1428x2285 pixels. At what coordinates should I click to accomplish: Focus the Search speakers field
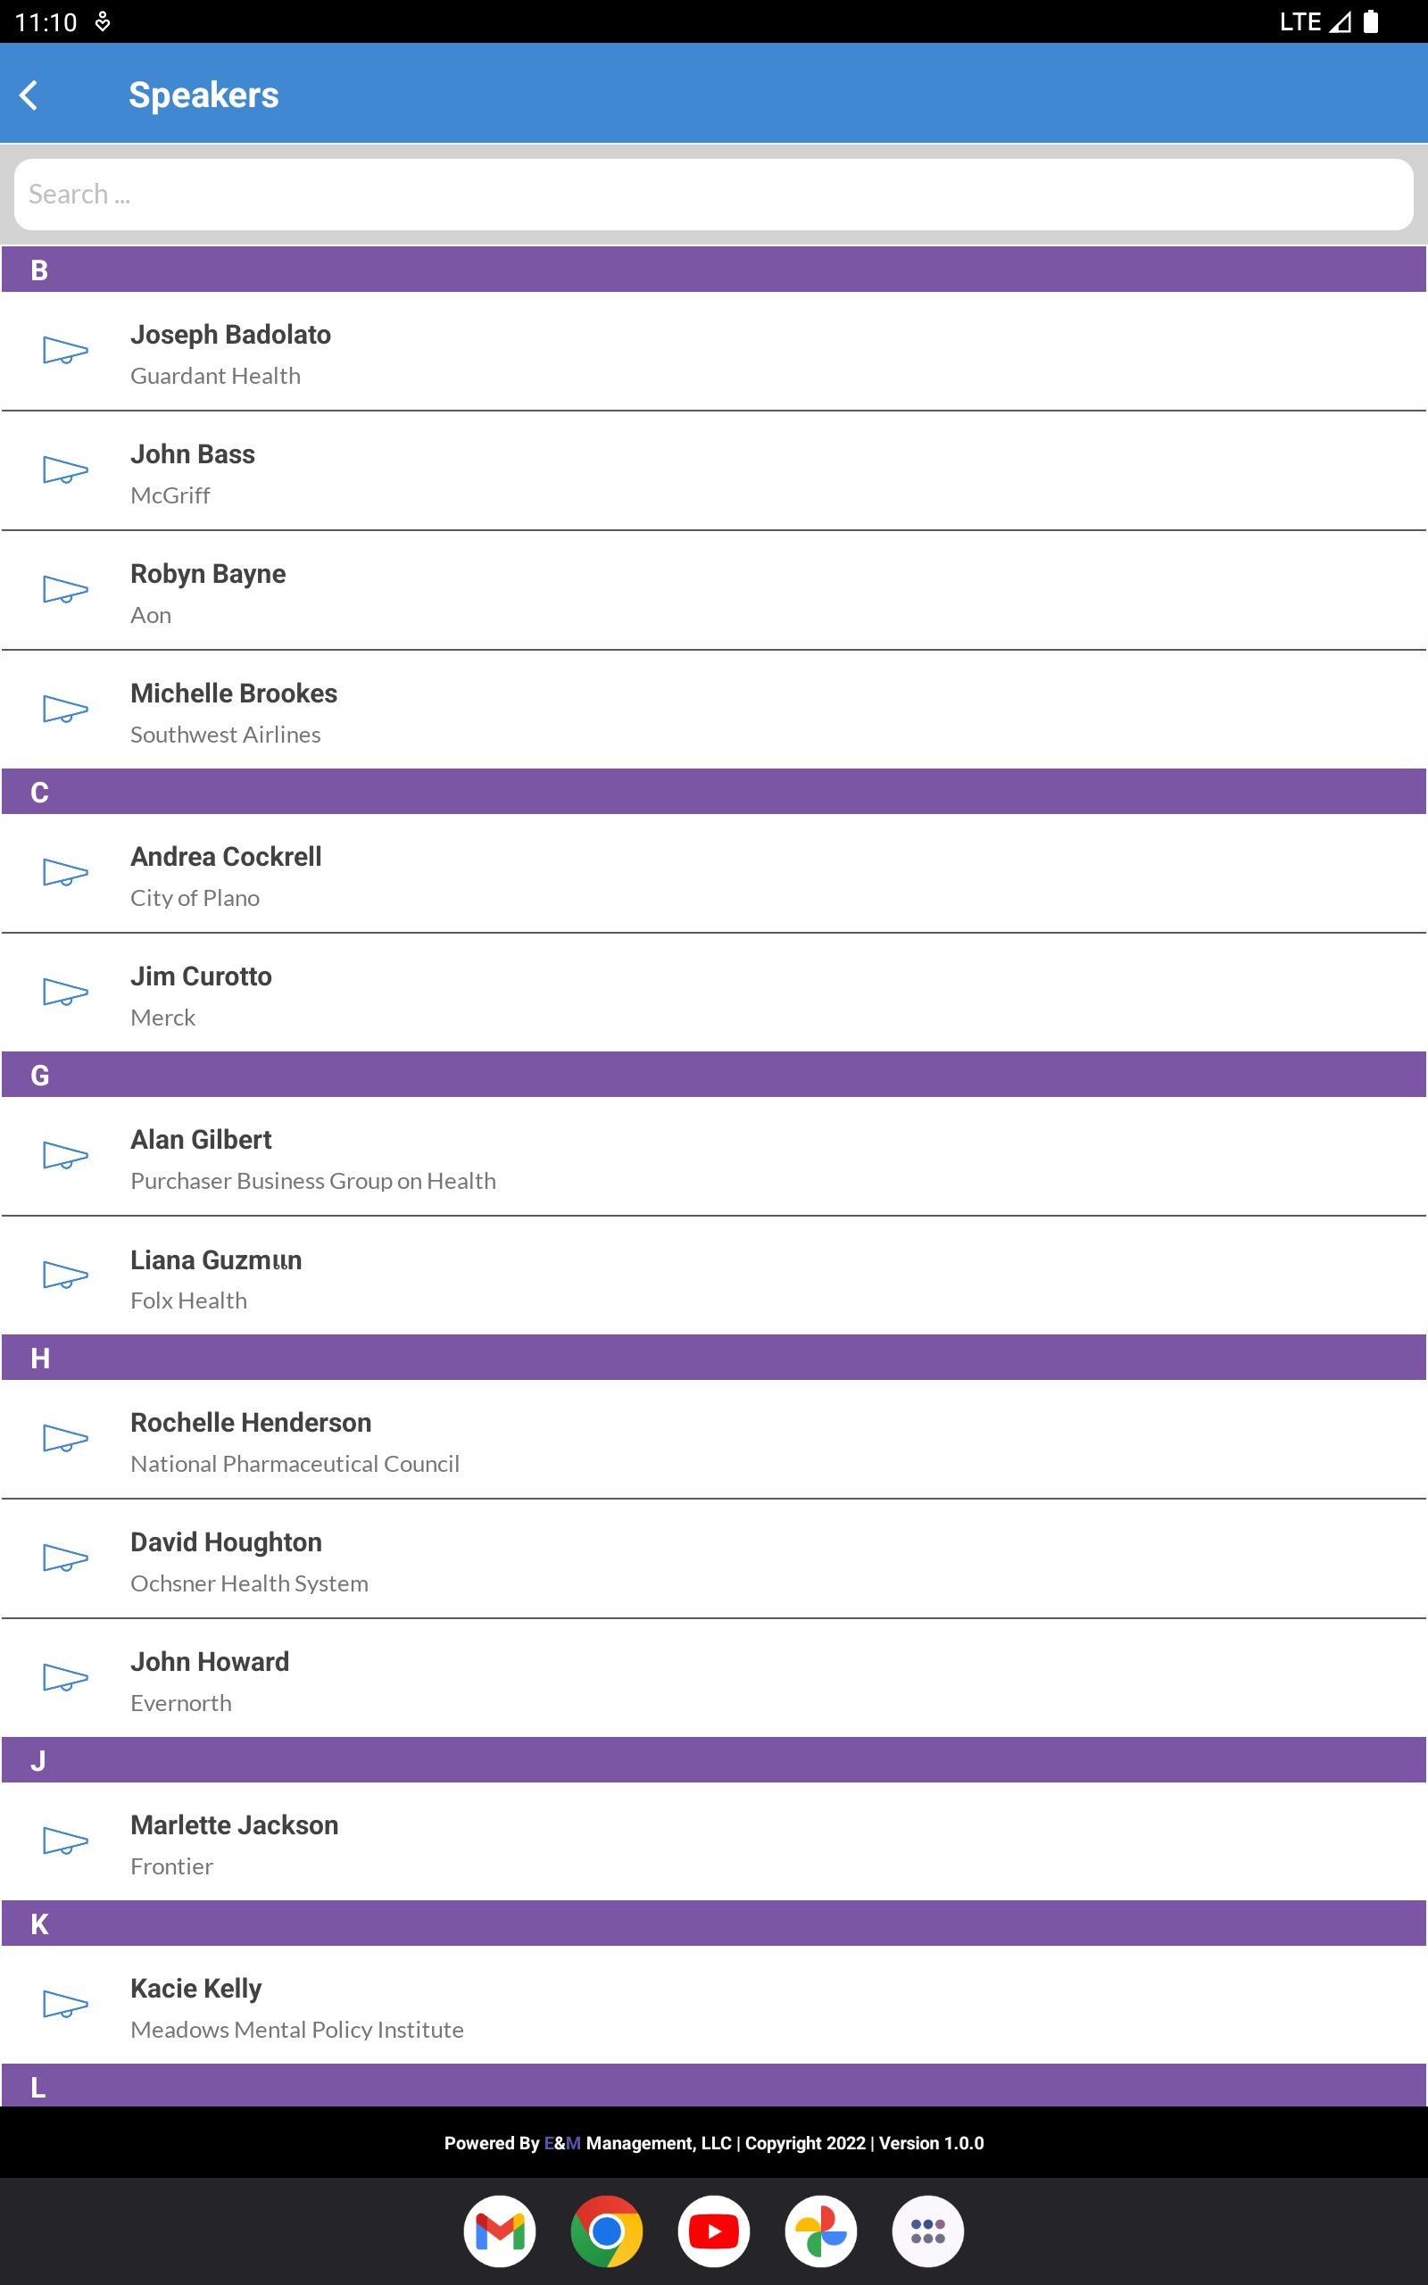click(x=714, y=195)
